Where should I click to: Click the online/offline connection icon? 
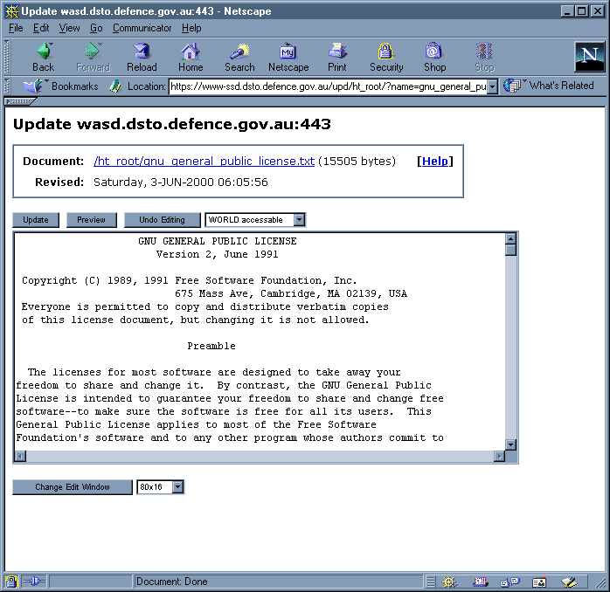(x=34, y=582)
